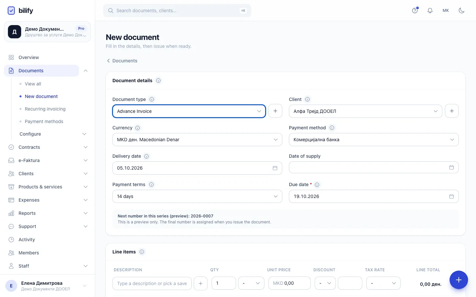Image resolution: width=476 pixels, height=297 pixels.
Task: Click the quantity input field
Action: point(224,283)
